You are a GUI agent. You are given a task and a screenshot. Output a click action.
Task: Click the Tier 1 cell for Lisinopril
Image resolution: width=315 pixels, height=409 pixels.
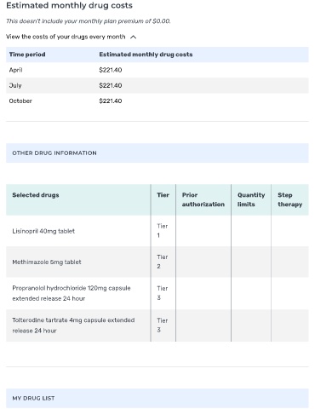click(x=163, y=231)
